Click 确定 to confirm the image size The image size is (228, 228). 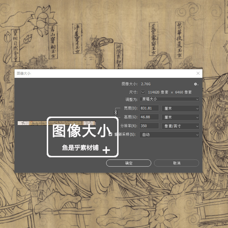128,163
